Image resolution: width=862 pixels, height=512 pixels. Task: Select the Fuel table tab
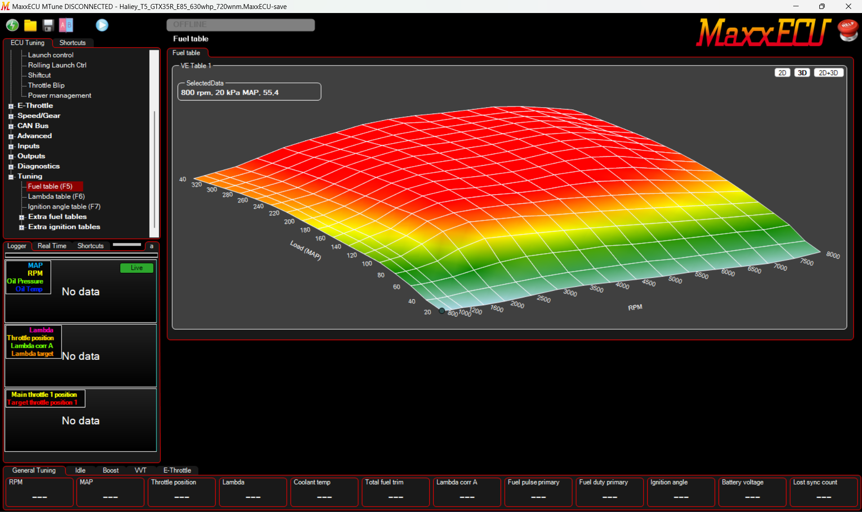(x=187, y=53)
